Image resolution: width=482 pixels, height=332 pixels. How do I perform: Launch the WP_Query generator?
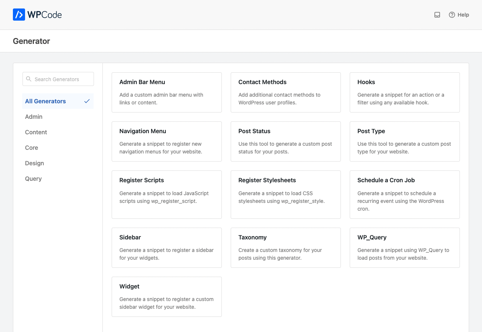click(x=405, y=248)
